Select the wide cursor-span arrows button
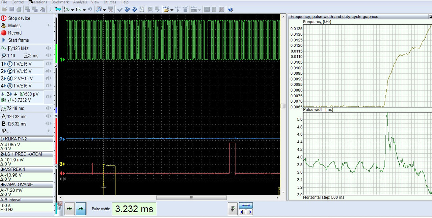The width and height of the screenshot is (432, 218). tap(246, 205)
